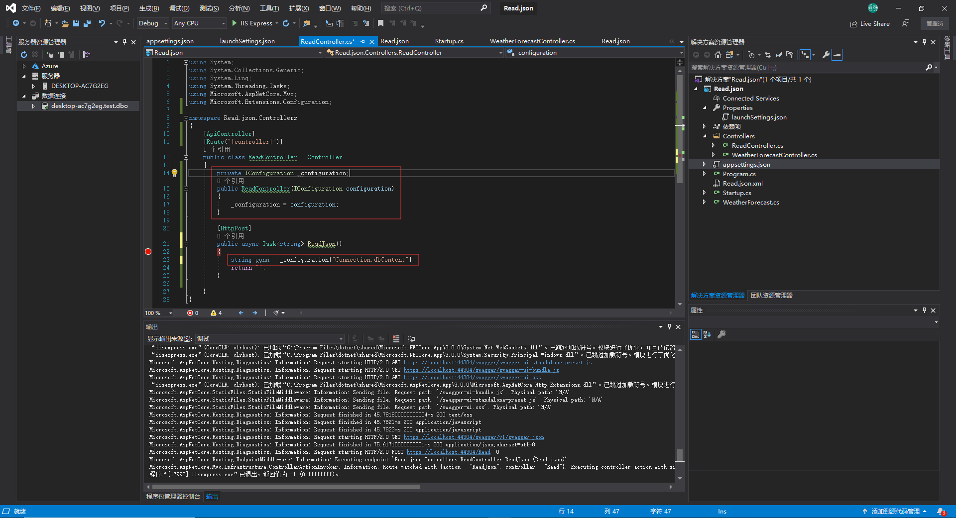The image size is (956, 518).
Task: Start debugging with IIS Express button
Action: [252, 23]
